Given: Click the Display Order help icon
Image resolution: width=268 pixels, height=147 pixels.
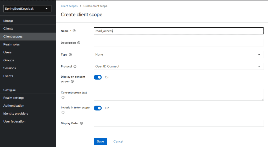Looking at the screenshot, I should tap(82, 123).
